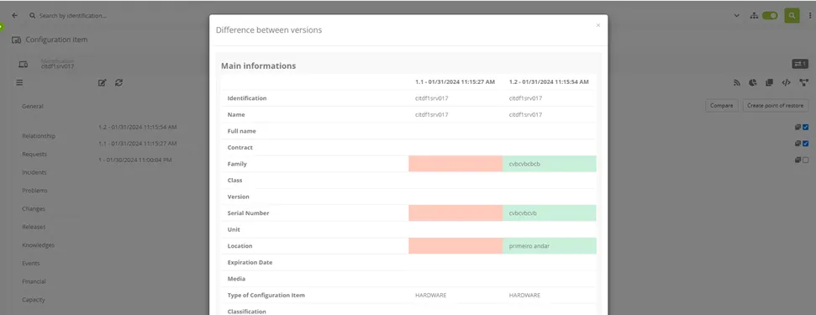
Task: Click the version counter badge showing 1
Action: pos(800,63)
